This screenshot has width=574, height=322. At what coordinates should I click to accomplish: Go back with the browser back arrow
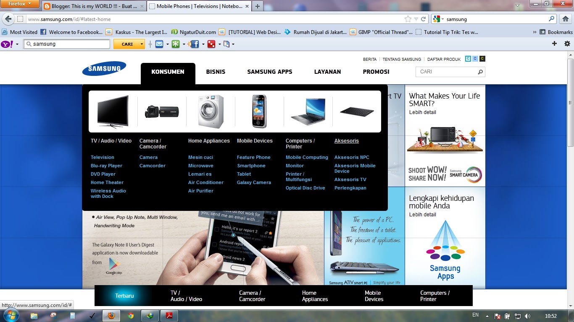pyautogui.click(x=8, y=19)
